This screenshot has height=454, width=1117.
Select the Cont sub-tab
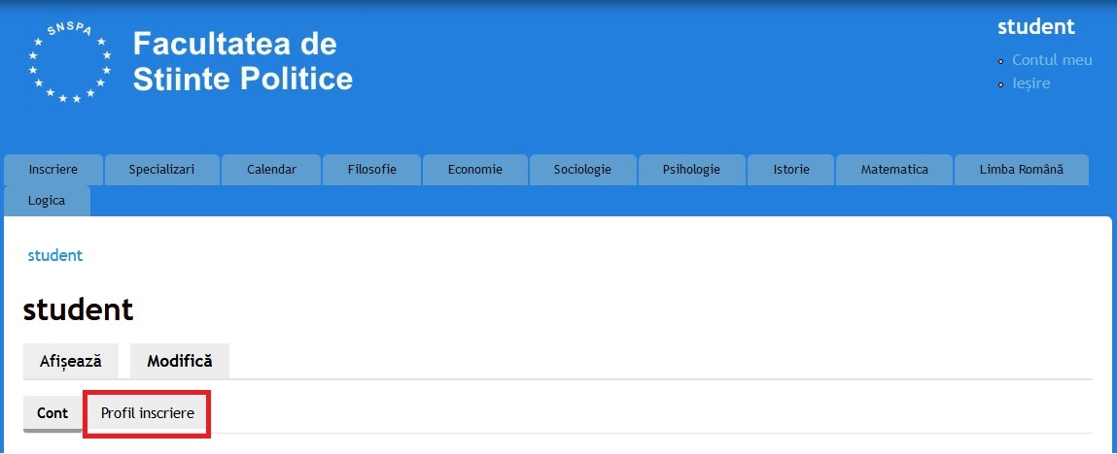(52, 413)
